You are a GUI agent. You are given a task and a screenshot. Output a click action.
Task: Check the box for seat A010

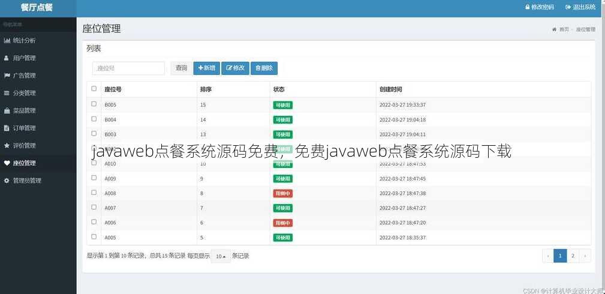tap(94, 163)
